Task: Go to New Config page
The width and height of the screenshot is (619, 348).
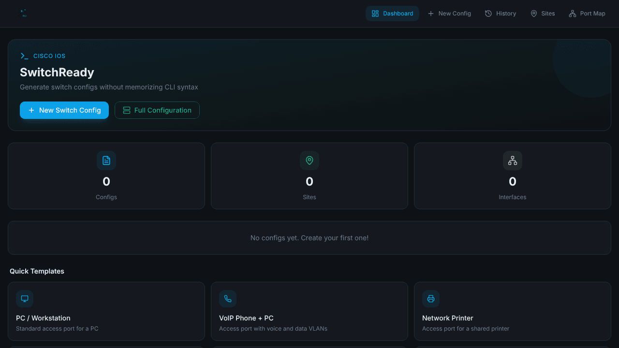Action: click(x=449, y=14)
